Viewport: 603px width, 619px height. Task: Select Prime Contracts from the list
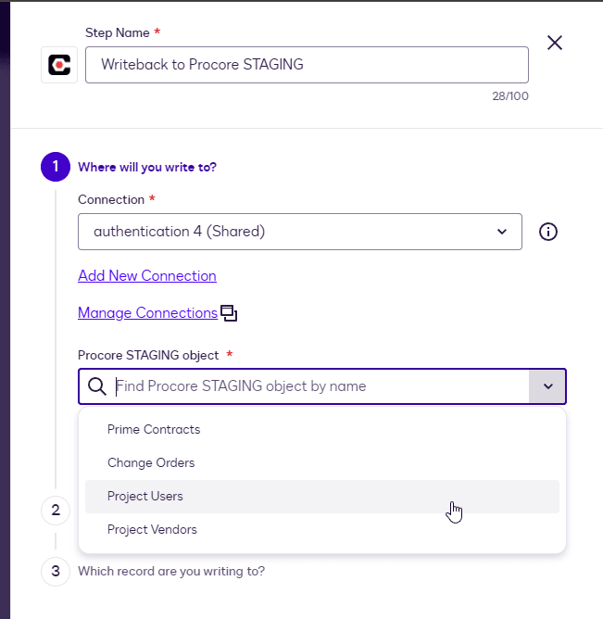154,430
